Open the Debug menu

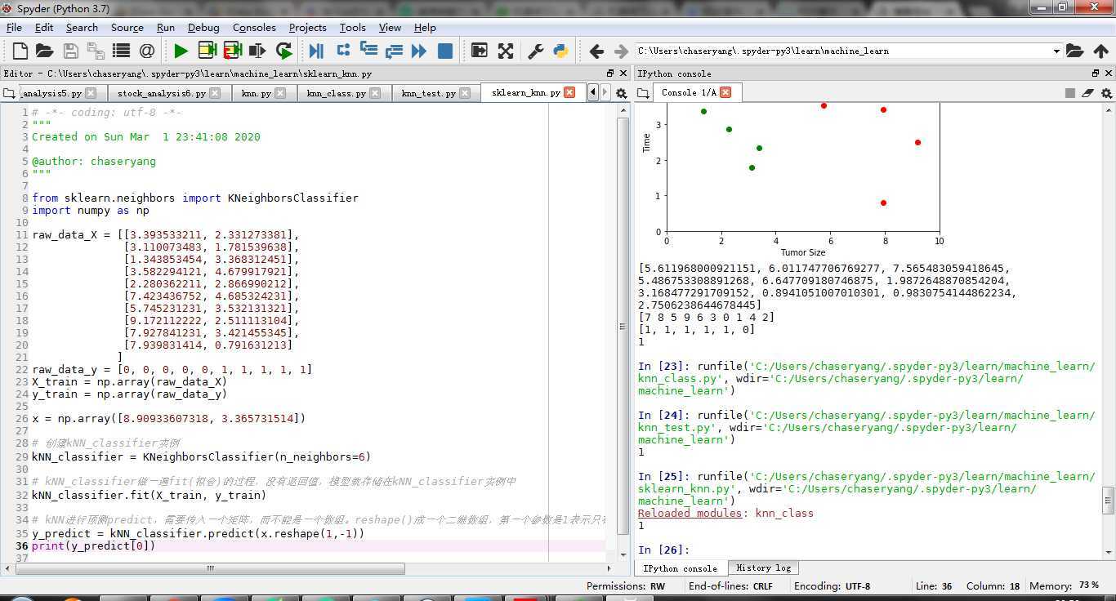203,27
